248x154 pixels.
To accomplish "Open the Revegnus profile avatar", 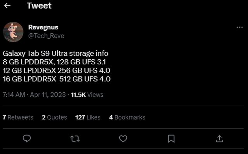I will pos(13,32).
